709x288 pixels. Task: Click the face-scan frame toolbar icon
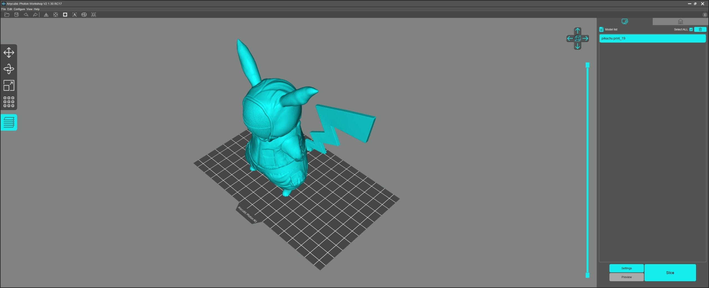coord(94,15)
